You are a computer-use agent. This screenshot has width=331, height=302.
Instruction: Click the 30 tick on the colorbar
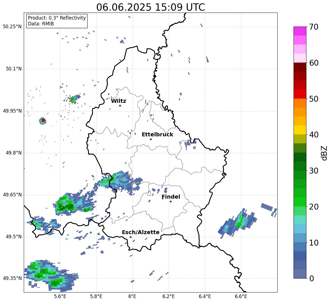[x=314, y=171]
